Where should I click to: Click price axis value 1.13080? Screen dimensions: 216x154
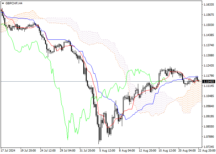(209, 55)
